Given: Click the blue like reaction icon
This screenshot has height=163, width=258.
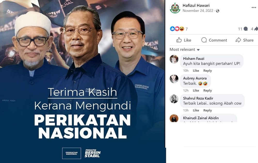Looking at the screenshot, I should (x=172, y=29).
